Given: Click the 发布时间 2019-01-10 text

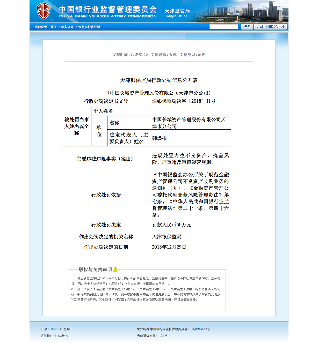Looking at the screenshot, I should tap(130, 55).
